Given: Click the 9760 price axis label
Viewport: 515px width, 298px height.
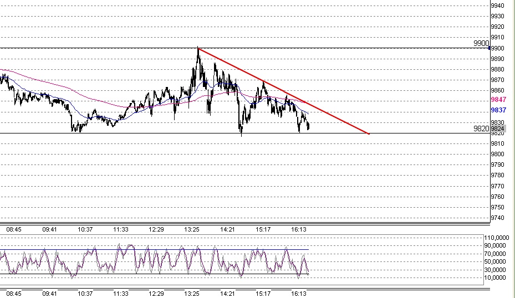Looking at the screenshot, I should [497, 197].
